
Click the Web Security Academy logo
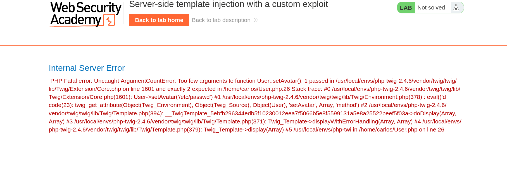[85, 14]
